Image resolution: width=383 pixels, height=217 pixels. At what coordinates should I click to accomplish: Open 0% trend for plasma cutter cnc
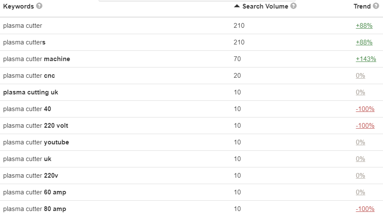coord(360,76)
